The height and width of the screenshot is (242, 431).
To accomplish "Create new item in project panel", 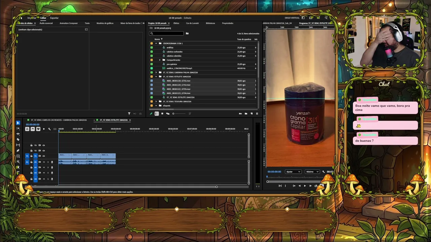I will point(251,114).
